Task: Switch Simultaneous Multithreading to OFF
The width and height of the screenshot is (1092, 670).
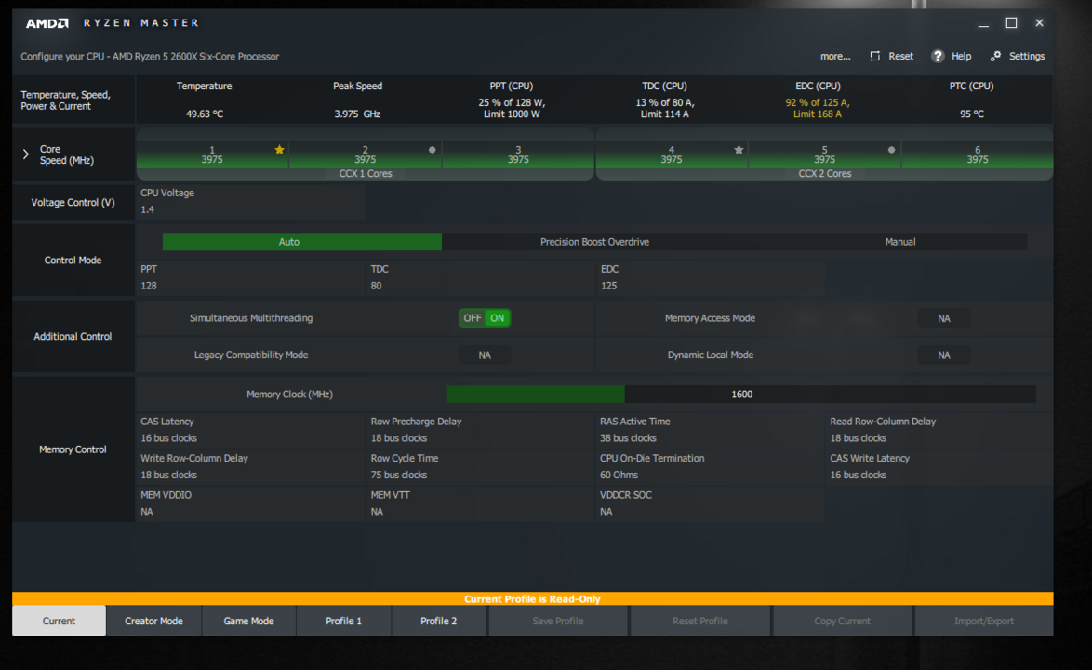Action: pyautogui.click(x=473, y=318)
